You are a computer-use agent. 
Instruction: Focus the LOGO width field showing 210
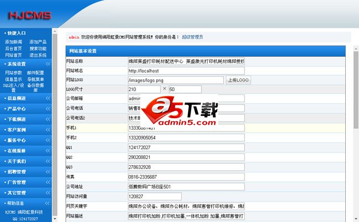click(x=144, y=89)
